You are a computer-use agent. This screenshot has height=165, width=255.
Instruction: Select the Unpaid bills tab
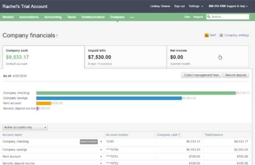126,57
